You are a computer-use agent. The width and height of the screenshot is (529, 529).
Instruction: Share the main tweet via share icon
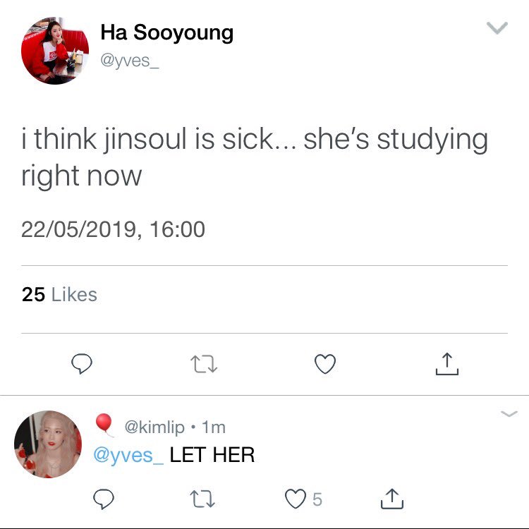coord(447,364)
